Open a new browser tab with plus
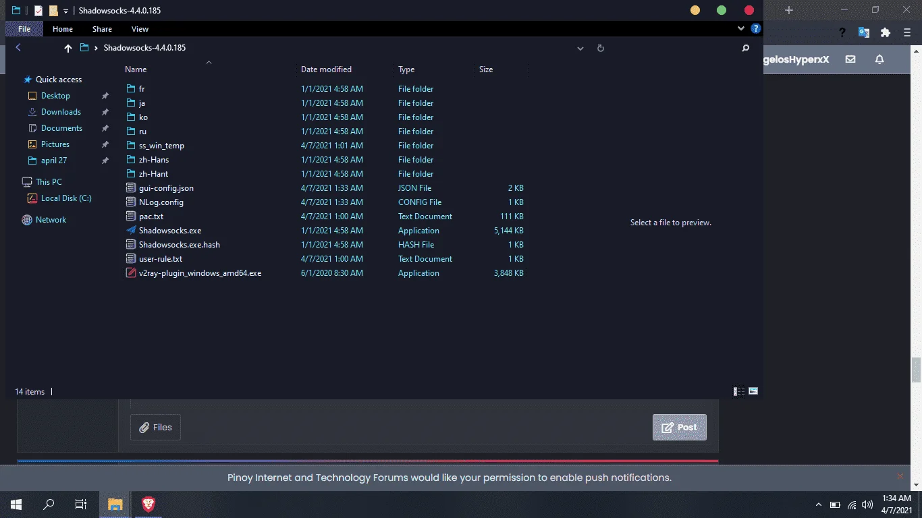Image resolution: width=922 pixels, height=518 pixels. click(789, 10)
